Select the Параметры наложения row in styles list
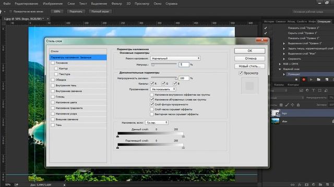This screenshot has width=334, height=187. tap(78, 57)
